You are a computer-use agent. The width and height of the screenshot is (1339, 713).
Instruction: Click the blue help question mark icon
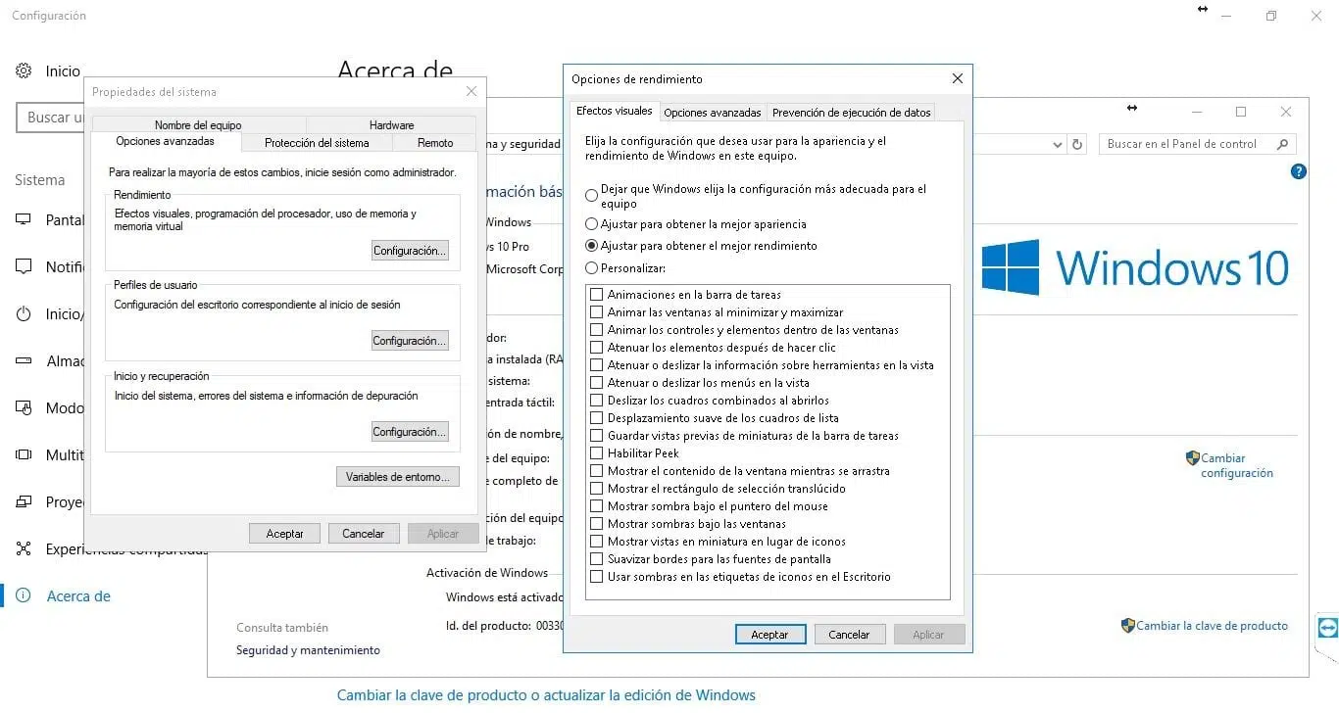(x=1299, y=171)
